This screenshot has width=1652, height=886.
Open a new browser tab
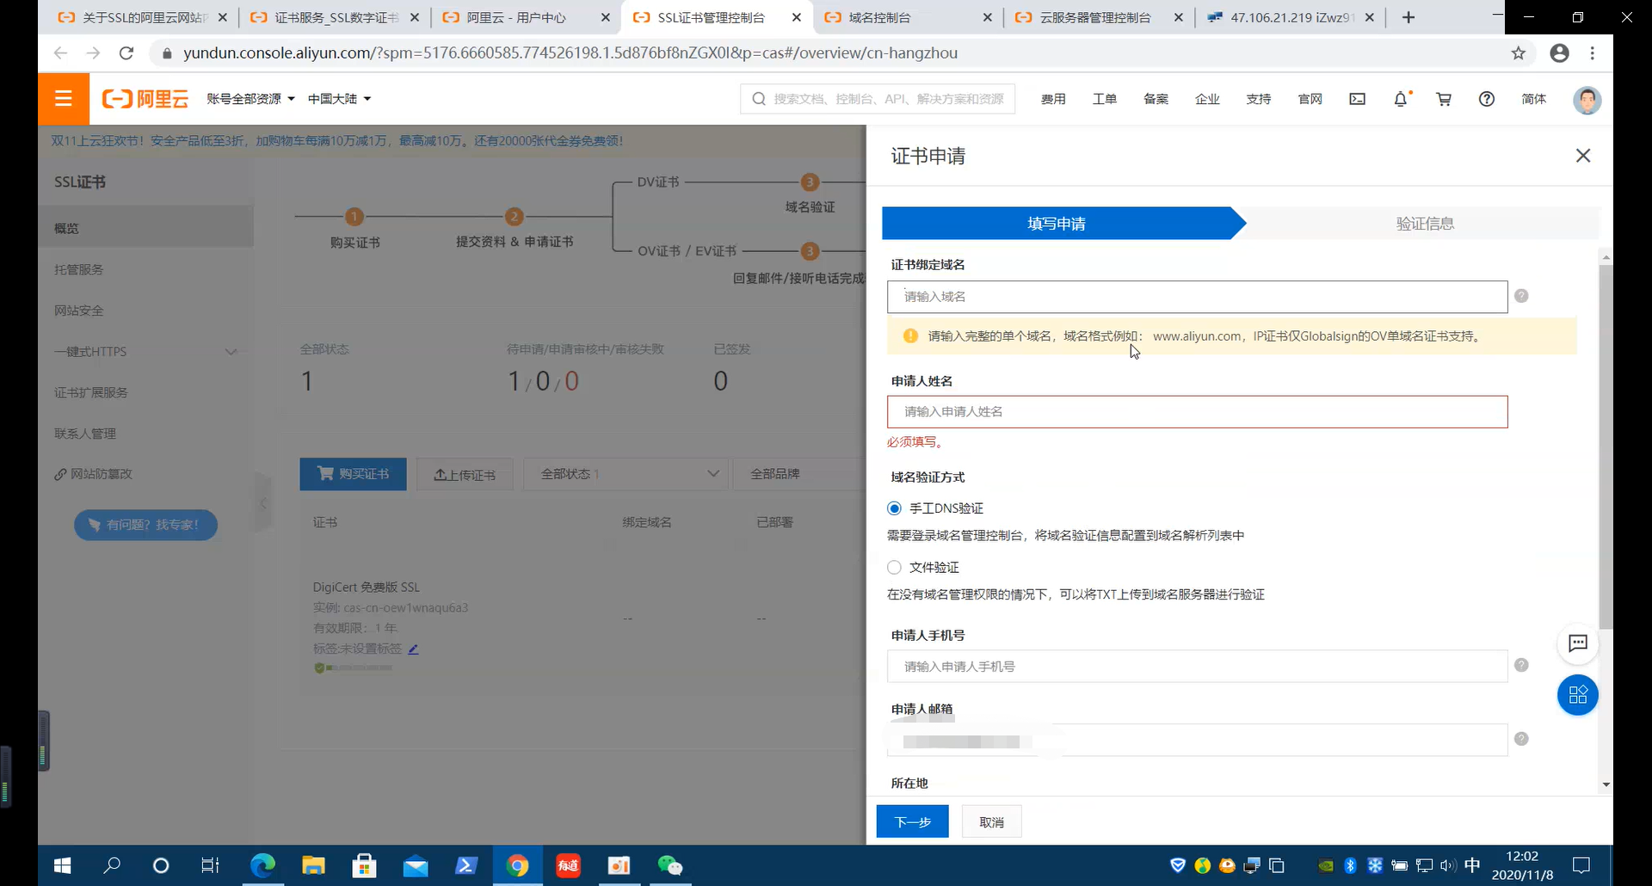[1409, 17]
